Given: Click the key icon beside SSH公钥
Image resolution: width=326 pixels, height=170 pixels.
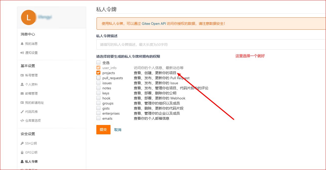Looking at the screenshot, I should (x=22, y=143).
